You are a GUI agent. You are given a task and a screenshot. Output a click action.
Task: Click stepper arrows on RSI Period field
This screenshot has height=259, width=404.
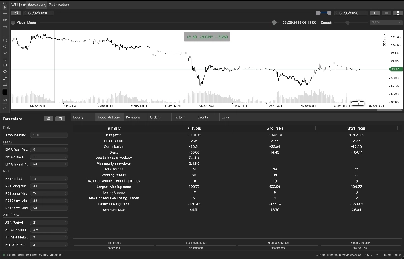[65, 178]
